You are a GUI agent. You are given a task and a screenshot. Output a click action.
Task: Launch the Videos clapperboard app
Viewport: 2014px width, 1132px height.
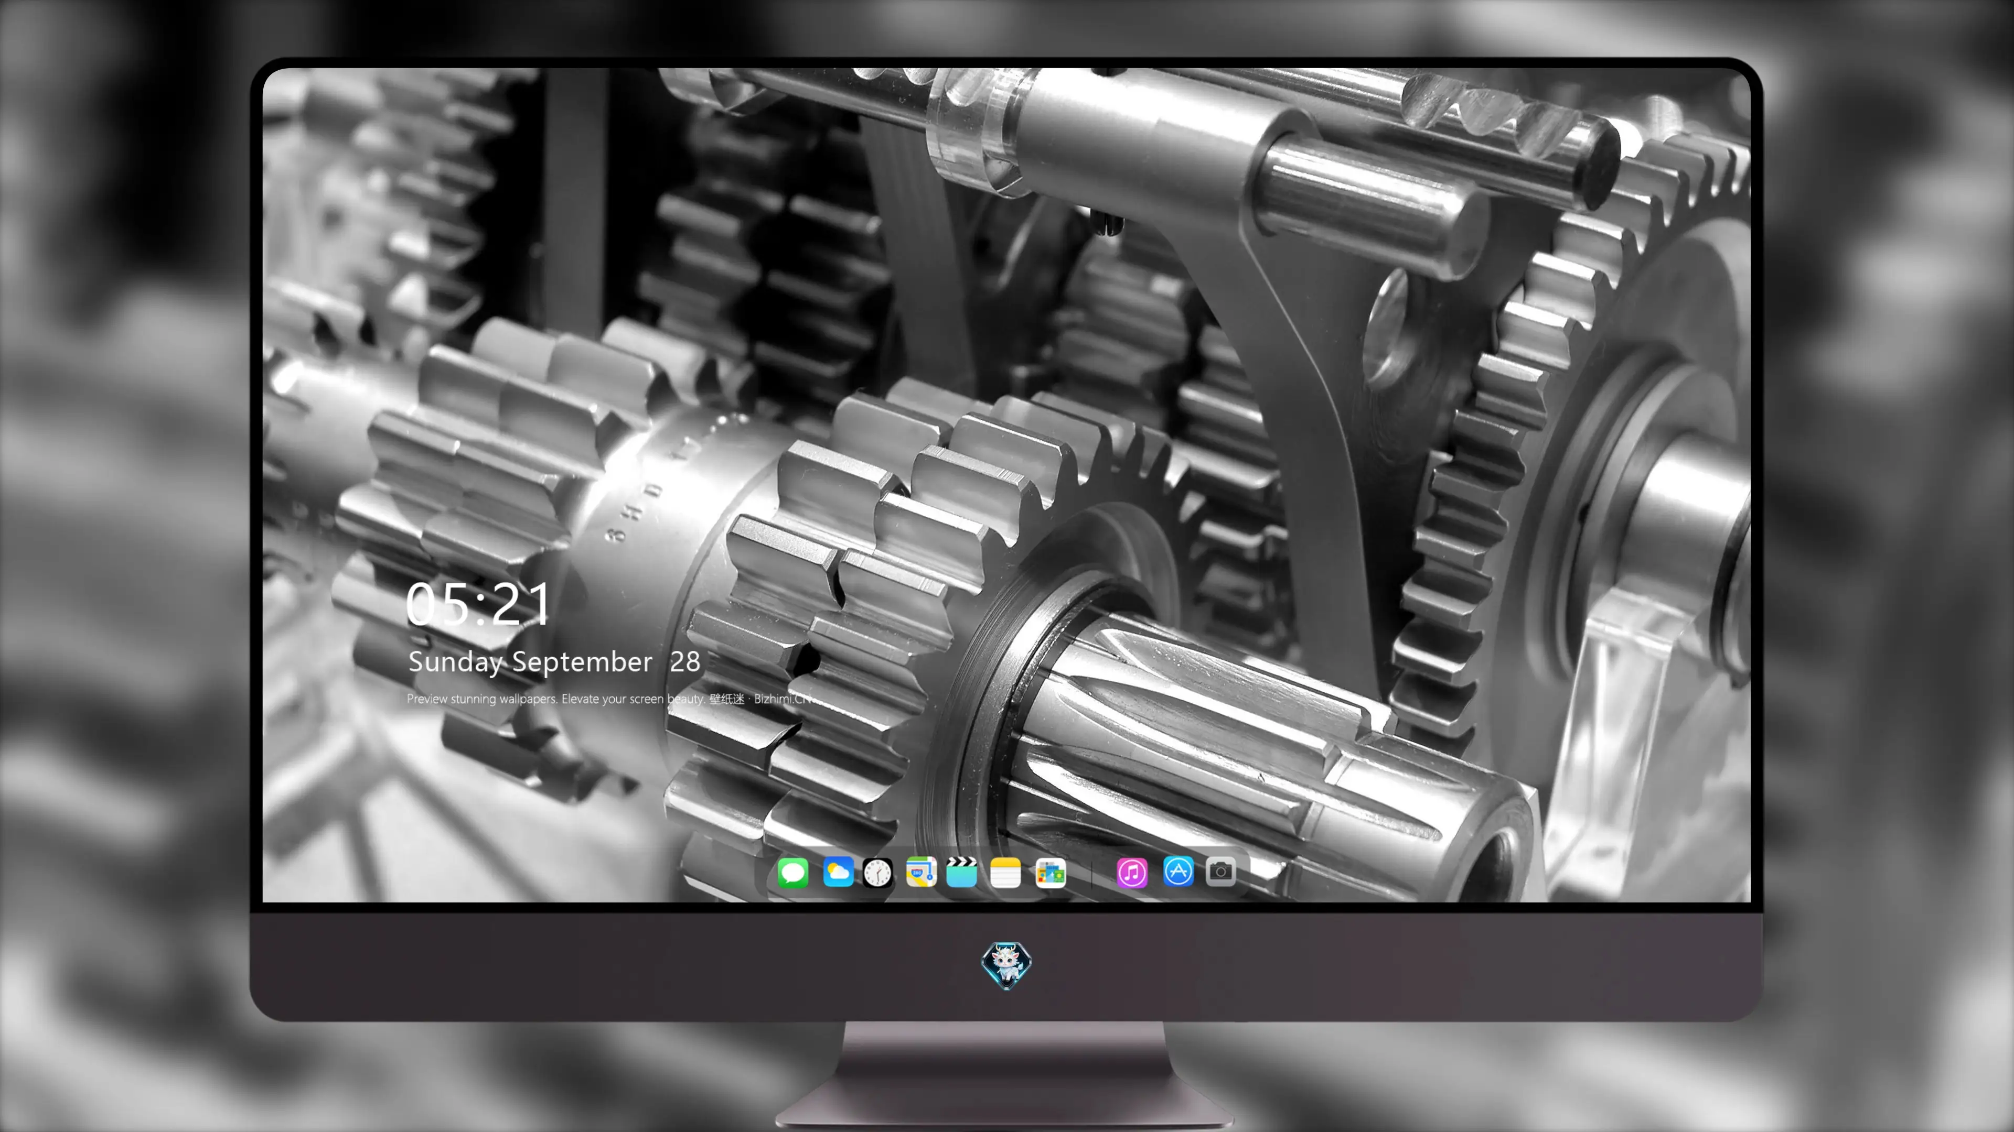coord(962,872)
